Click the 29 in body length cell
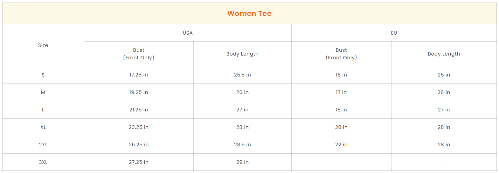 (242, 162)
